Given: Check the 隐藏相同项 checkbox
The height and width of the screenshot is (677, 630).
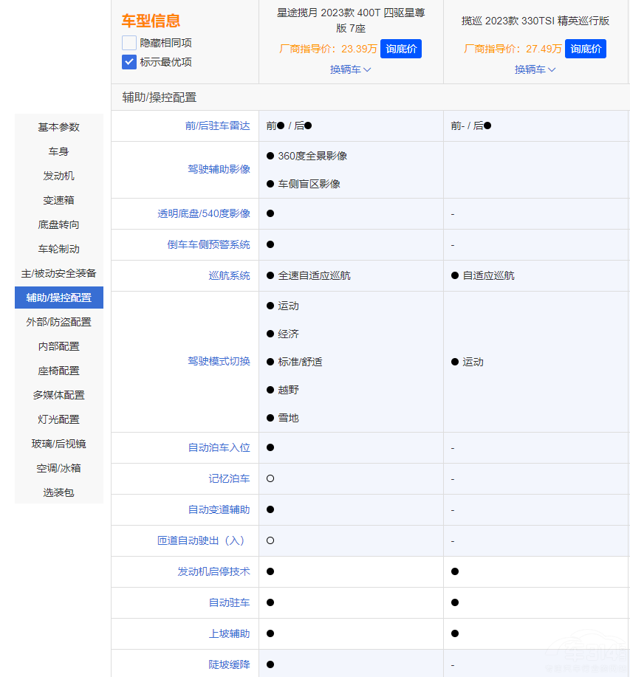Looking at the screenshot, I should click(x=129, y=43).
